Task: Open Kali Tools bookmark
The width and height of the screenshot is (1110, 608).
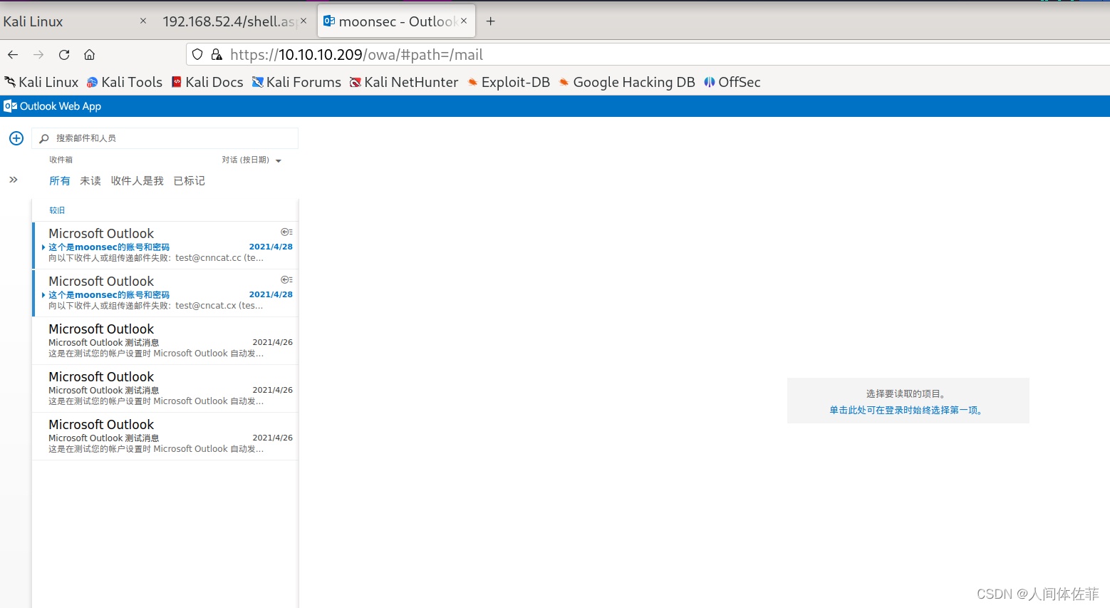Action: click(x=125, y=82)
